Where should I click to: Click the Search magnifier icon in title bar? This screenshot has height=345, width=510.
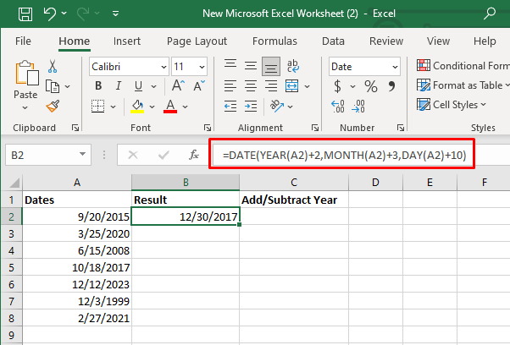tap(490, 14)
